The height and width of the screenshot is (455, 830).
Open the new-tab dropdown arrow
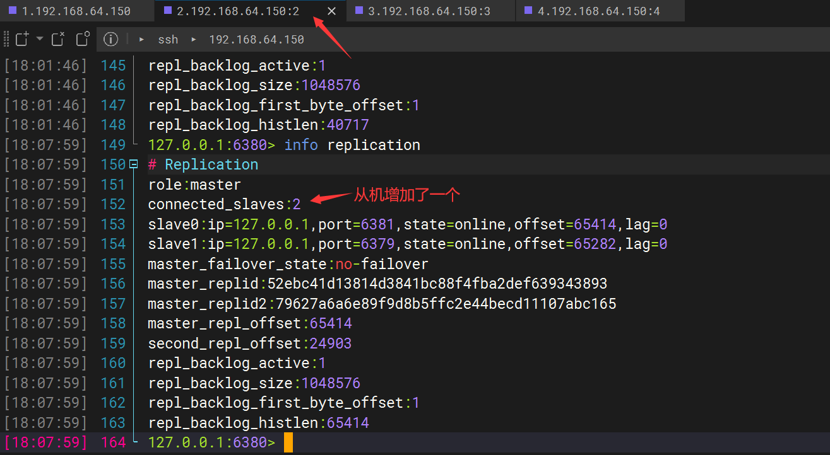click(x=40, y=39)
